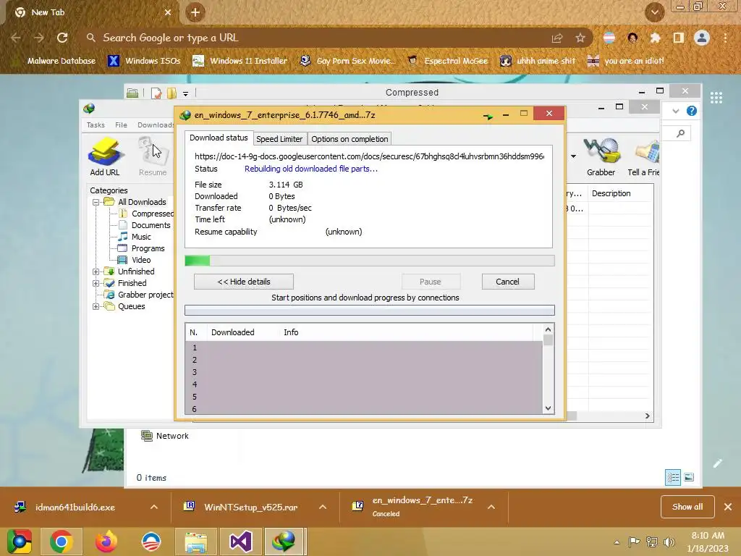Click the Tell a Friend icon
Screen dimensions: 741x556
coord(643,156)
